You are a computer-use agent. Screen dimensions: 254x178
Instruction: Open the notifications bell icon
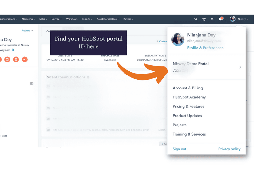pyautogui.click(x=220, y=19)
